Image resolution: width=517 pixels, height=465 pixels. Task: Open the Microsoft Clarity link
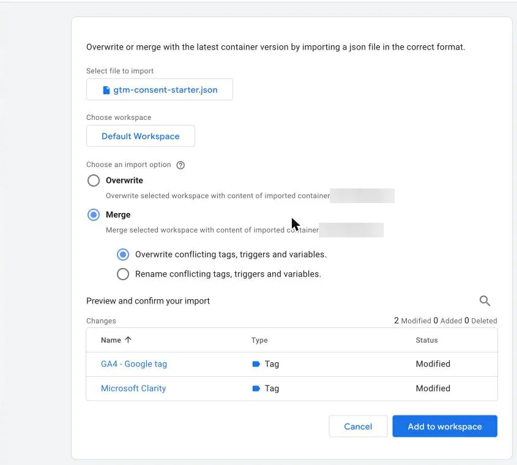(133, 388)
